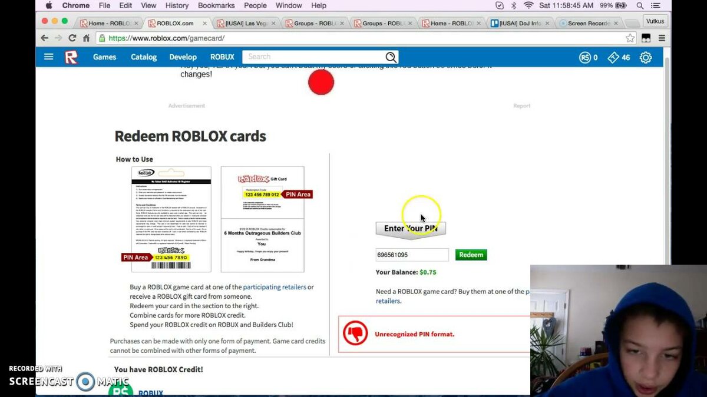The width and height of the screenshot is (707, 397).
Task: Open the People menu
Action: [255, 5]
